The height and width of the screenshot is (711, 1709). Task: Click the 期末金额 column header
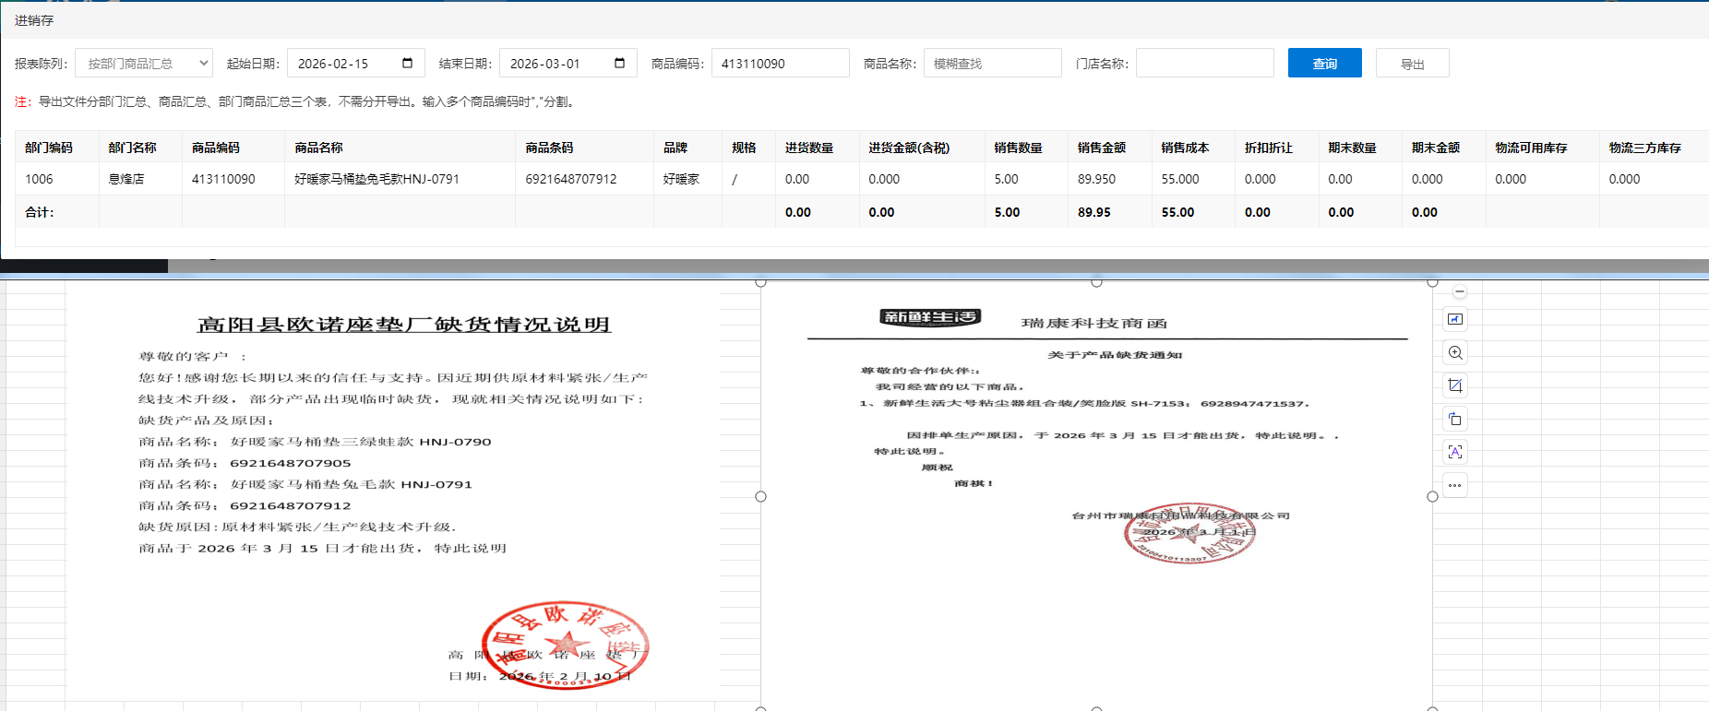coord(1435,148)
